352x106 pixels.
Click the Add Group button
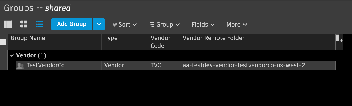(x=72, y=24)
